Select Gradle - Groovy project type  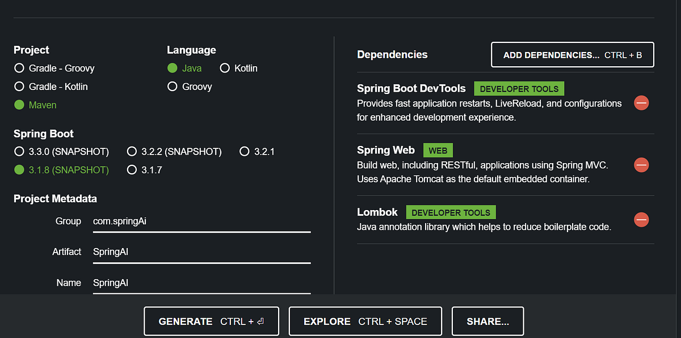[54, 69]
